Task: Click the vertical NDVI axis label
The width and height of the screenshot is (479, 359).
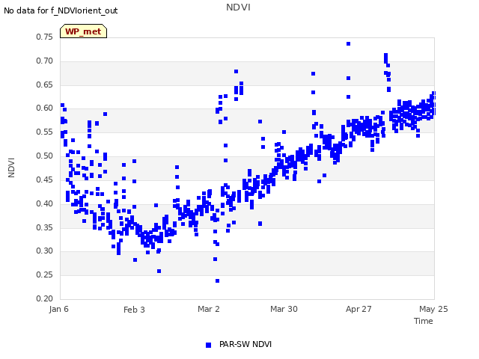Action: (x=11, y=168)
